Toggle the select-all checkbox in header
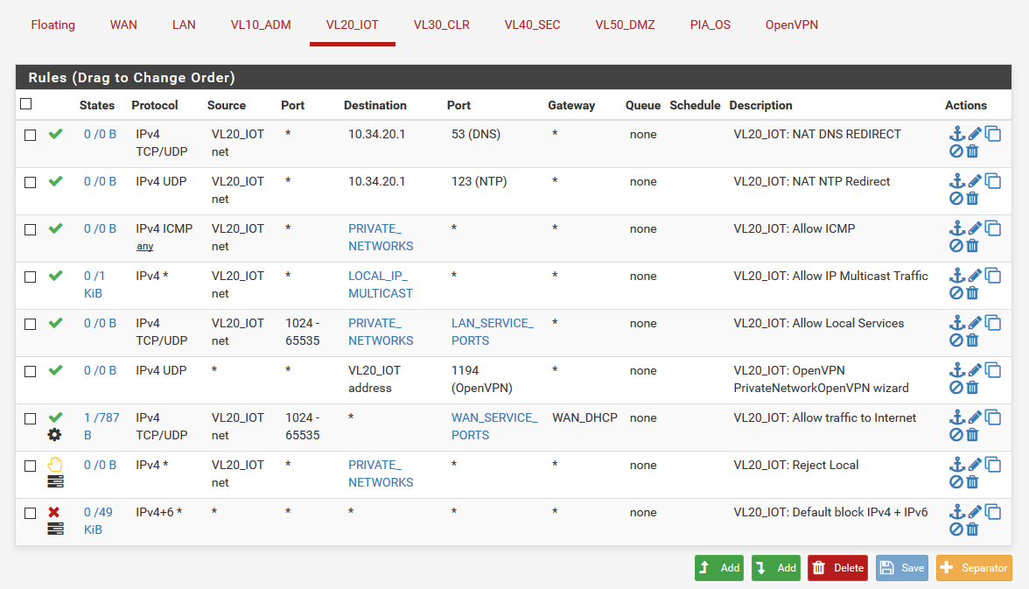 coord(26,104)
